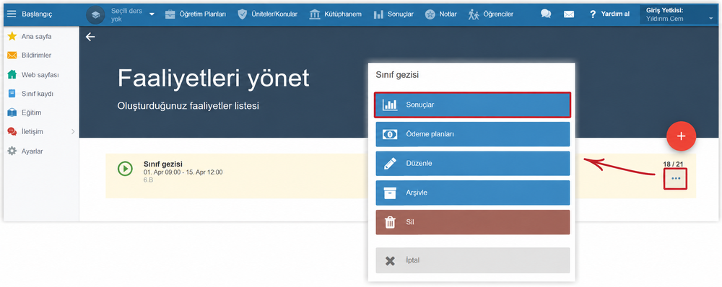Viewport: 722px width, 287px height.
Task: Click the back arrow above Faaliyetleri yönet
Action: [x=90, y=37]
